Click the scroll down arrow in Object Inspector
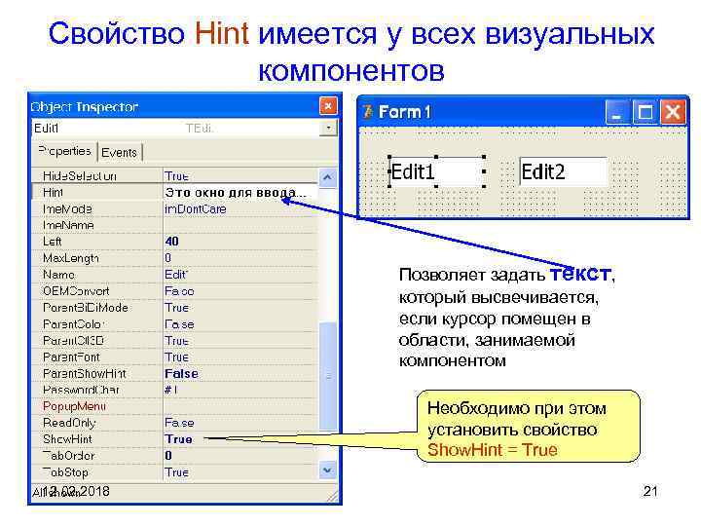The height and width of the screenshot is (526, 701). [x=328, y=470]
